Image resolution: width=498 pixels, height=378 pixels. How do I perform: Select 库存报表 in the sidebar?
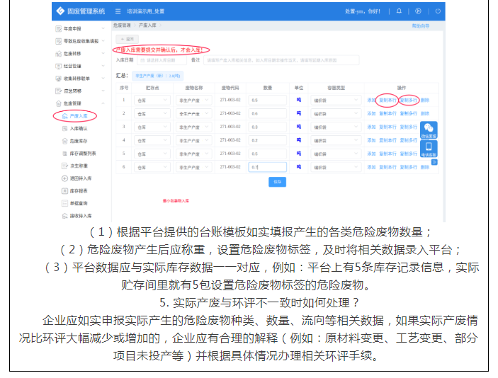tap(77, 191)
